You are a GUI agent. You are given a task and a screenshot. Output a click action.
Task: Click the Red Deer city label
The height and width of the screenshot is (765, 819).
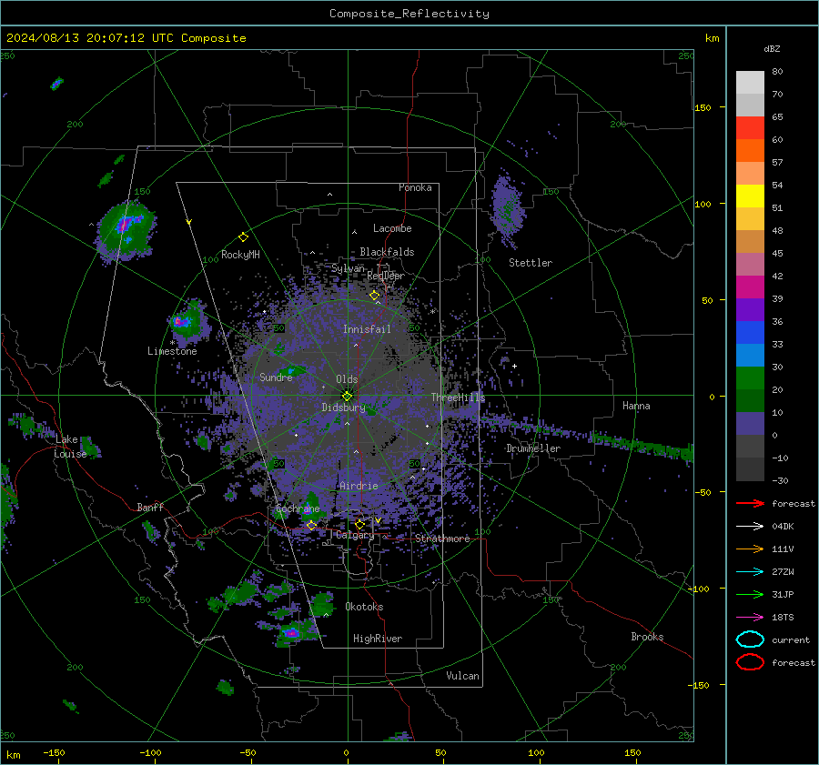point(386,276)
